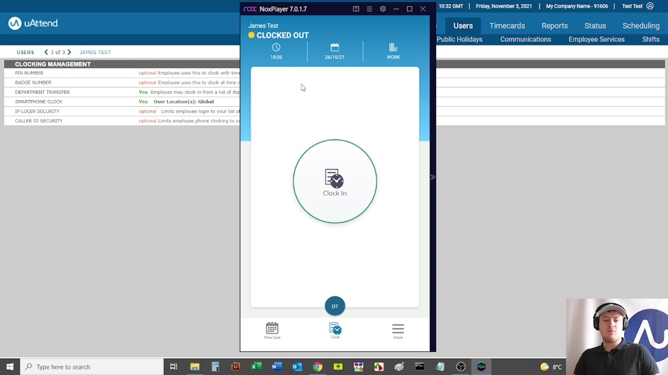The width and height of the screenshot is (668, 375).
Task: Expand NoxPlayer side toolbar arrows
Action: [433, 177]
